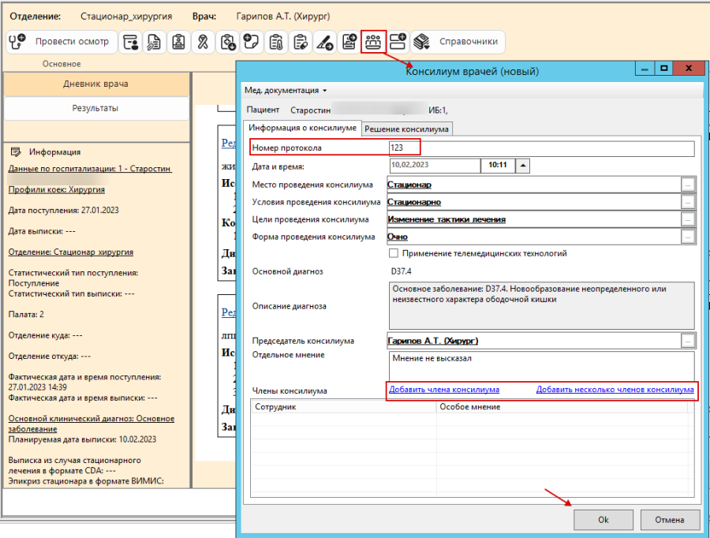
Task: Switch to Решение консилиума tab
Action: [406, 129]
